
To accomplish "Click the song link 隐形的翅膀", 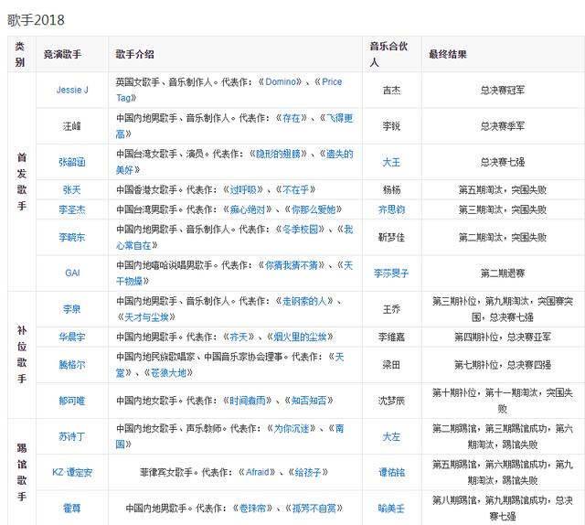I will (278, 154).
